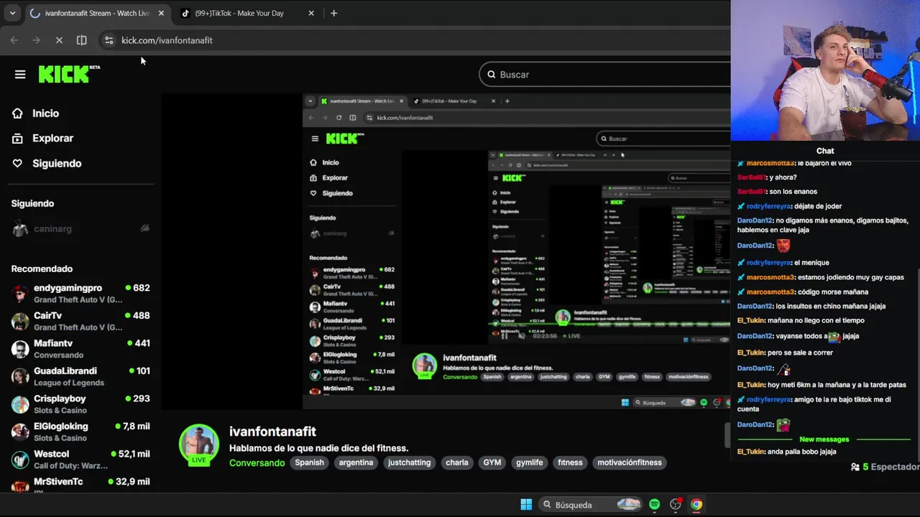The height and width of the screenshot is (517, 920).
Task: Click the browser forward arrow
Action: [37, 40]
